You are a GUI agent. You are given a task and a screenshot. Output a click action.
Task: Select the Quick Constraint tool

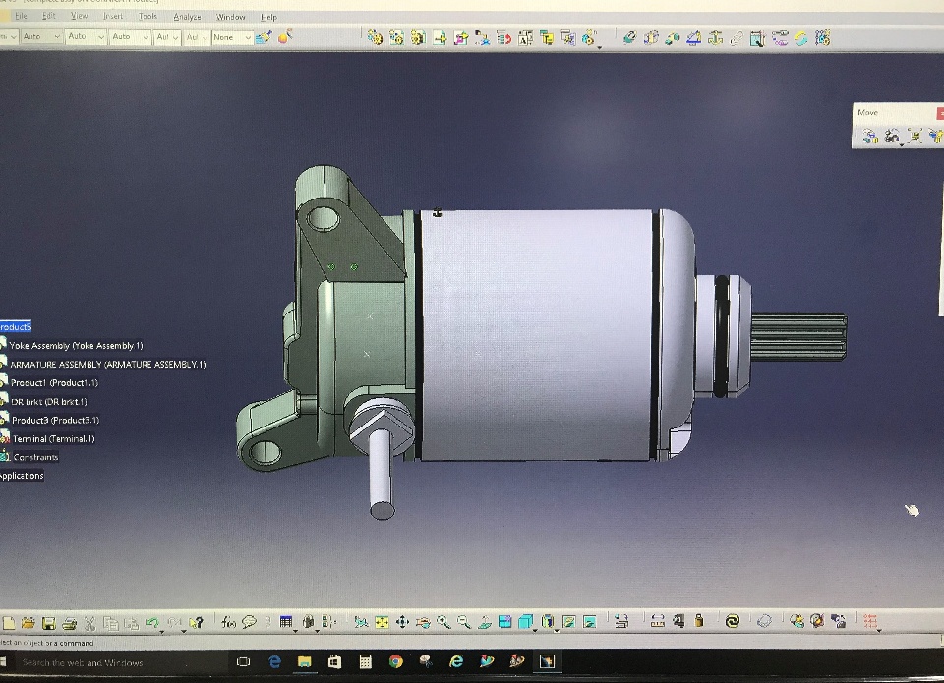click(757, 38)
